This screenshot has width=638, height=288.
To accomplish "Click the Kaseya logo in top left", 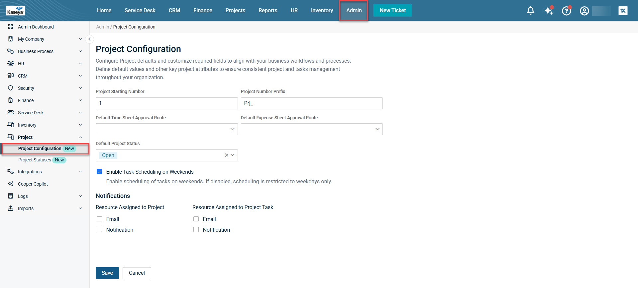I will coord(15,11).
